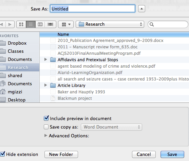Uncheck Include preview in document
The image size is (189, 161).
46,118
